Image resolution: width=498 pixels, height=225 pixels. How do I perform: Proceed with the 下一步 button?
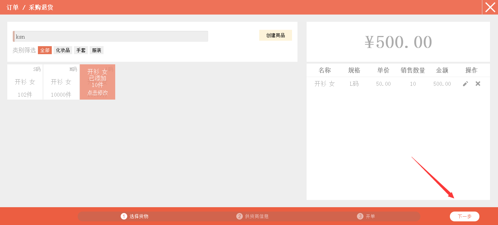[464, 216]
